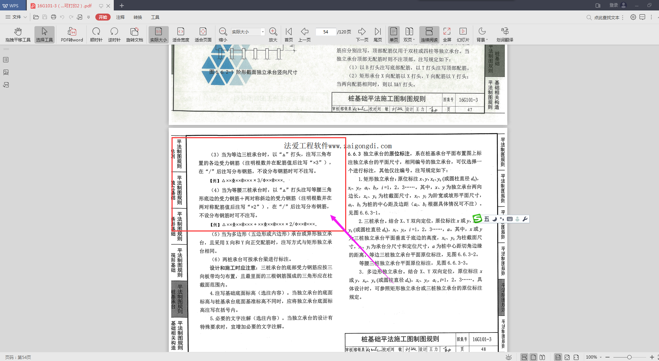This screenshot has height=361, width=659.
Task: Open more options vertical dots menu at top right
Action: coord(651,17)
